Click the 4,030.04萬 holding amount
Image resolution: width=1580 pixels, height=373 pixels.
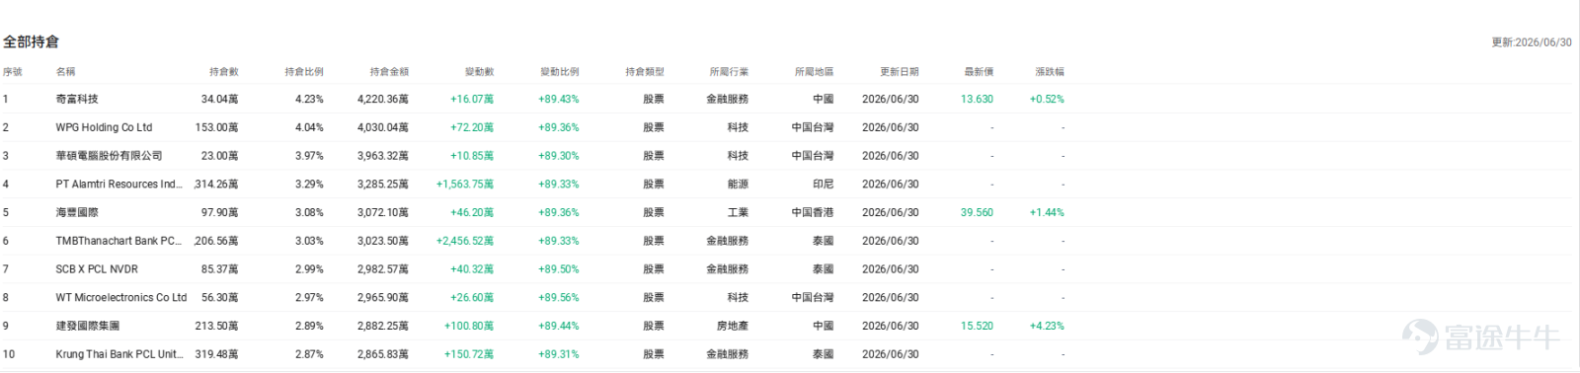pyautogui.click(x=383, y=127)
